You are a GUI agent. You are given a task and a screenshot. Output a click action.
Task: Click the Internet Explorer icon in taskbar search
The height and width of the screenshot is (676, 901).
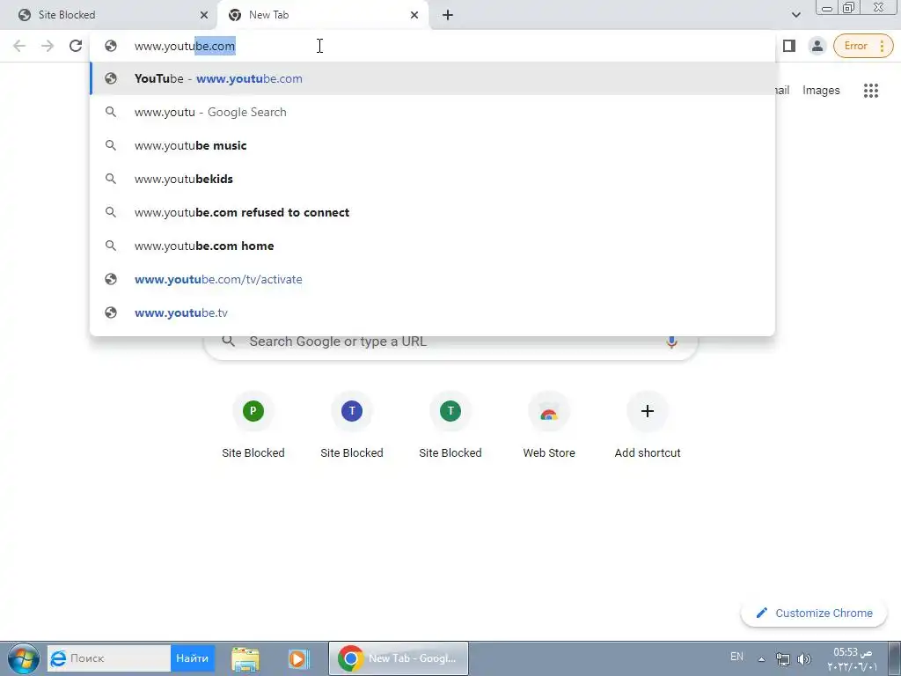point(57,658)
